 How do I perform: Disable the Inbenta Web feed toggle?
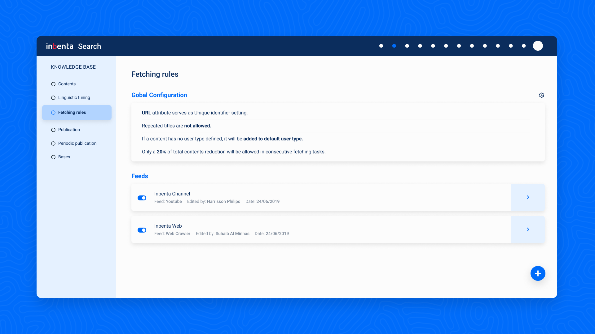[x=142, y=230]
